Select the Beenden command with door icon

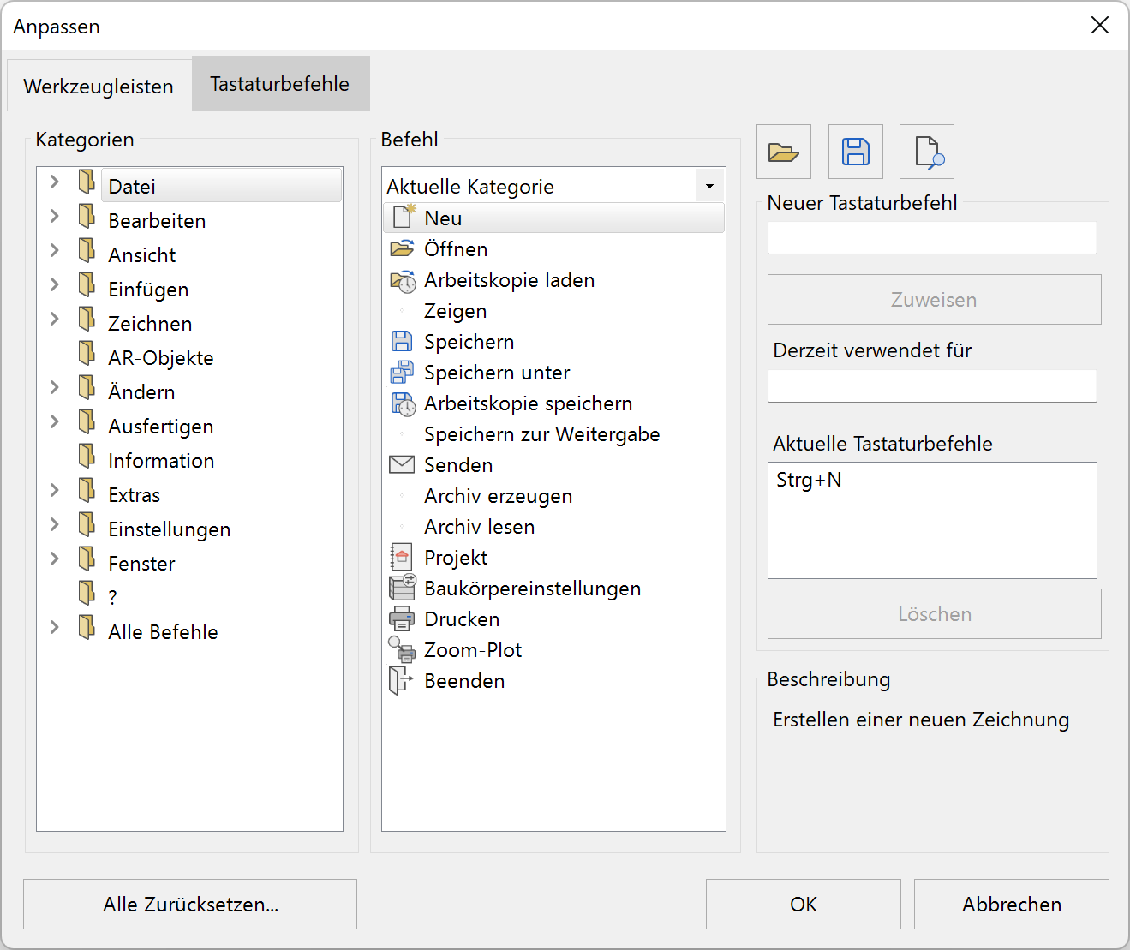(x=402, y=679)
